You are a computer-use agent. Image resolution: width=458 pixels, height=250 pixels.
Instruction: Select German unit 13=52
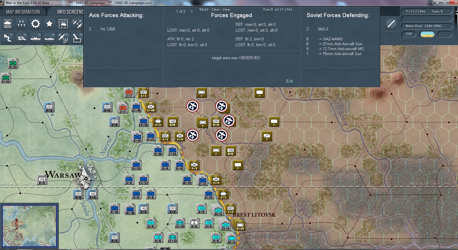click(x=136, y=165)
